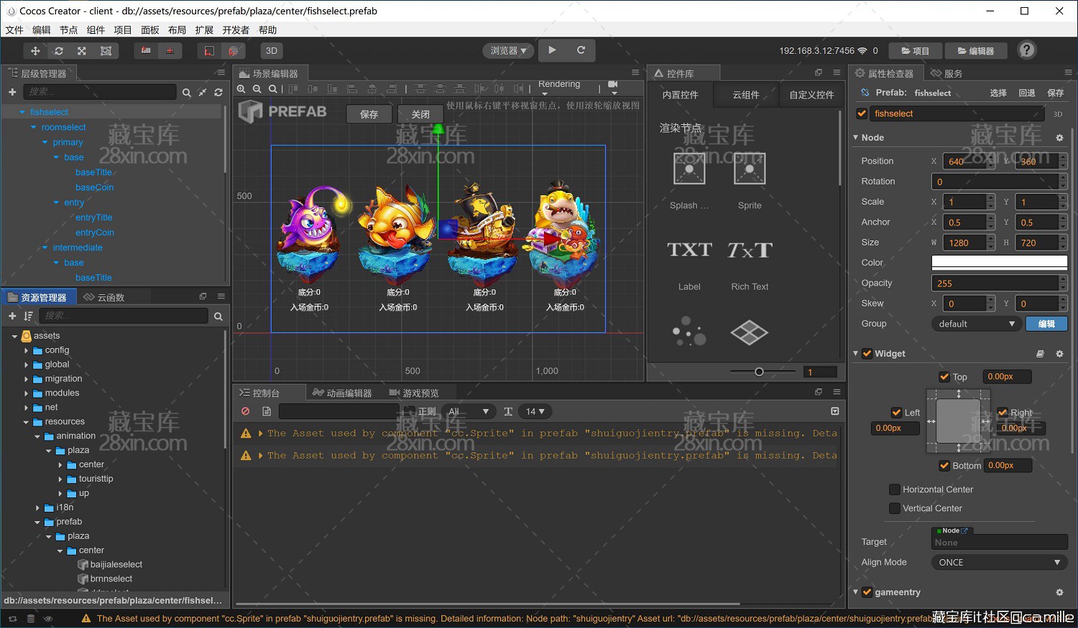The image size is (1078, 628).
Task: Click the hierarchy search magnifier icon
Action: pos(187,93)
